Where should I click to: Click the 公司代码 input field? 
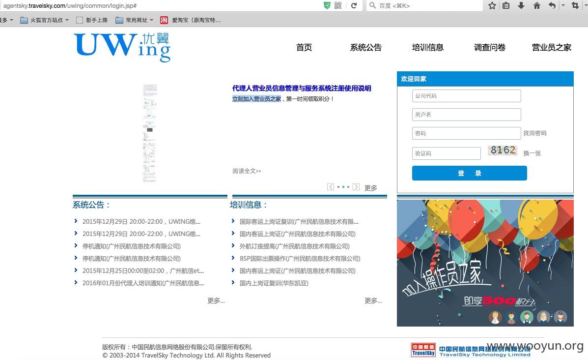tap(467, 96)
